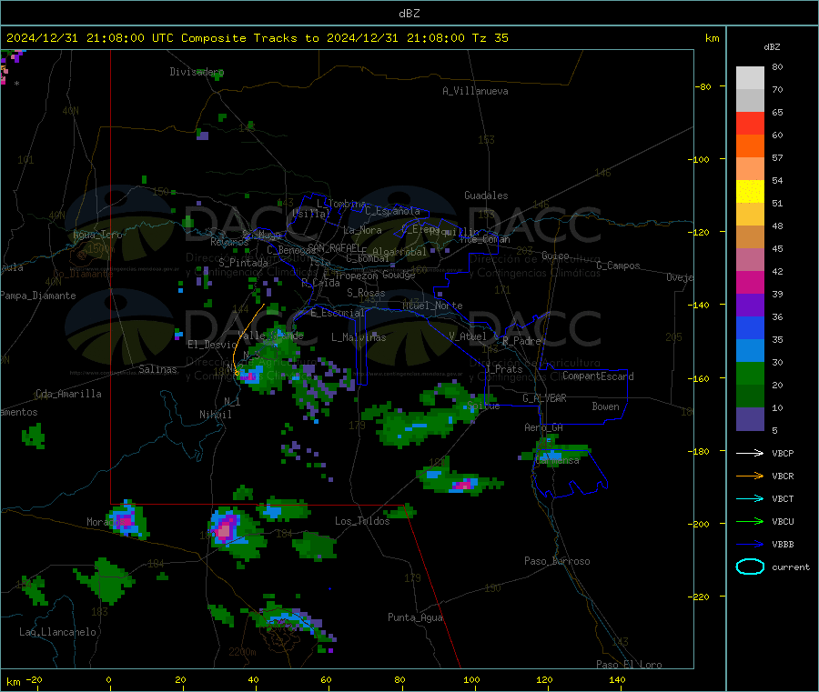Click the Composite Tracks timestamp header text

pos(257,38)
